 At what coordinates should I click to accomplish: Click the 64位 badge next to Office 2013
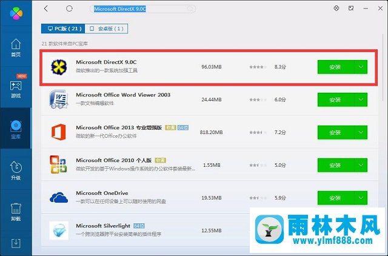point(183,127)
